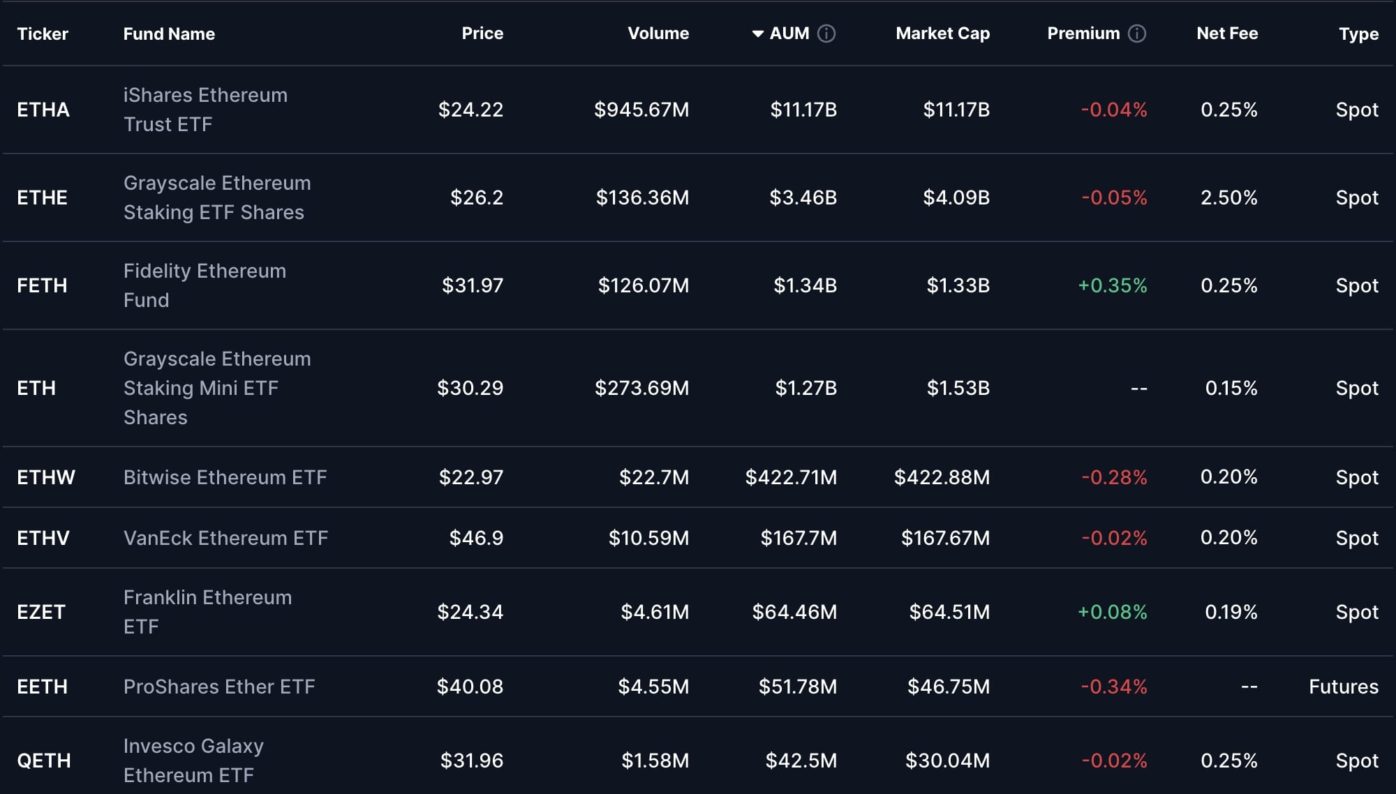Viewport: 1396px width, 794px height.
Task: Click the AUM info icon
Action: coord(826,33)
